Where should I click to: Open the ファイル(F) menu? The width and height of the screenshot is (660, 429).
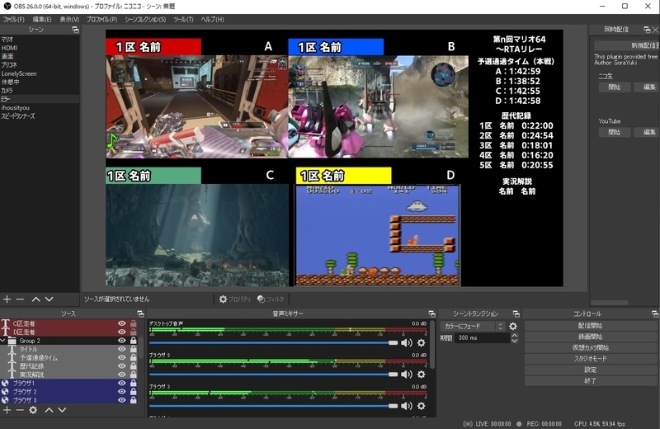click(14, 18)
